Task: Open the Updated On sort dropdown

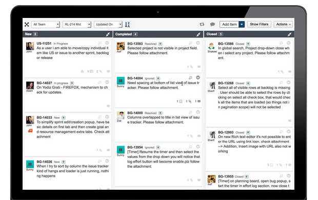Action: coord(108,24)
